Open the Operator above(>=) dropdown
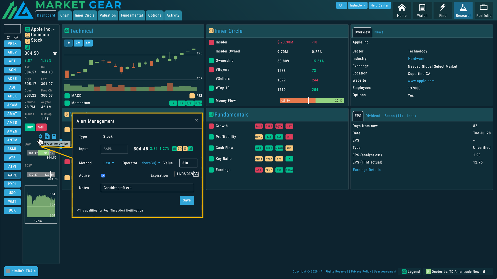 [x=151, y=163]
